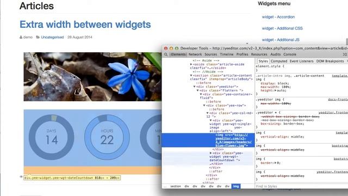Collapse the section article-content node

pyautogui.click(x=191, y=76)
